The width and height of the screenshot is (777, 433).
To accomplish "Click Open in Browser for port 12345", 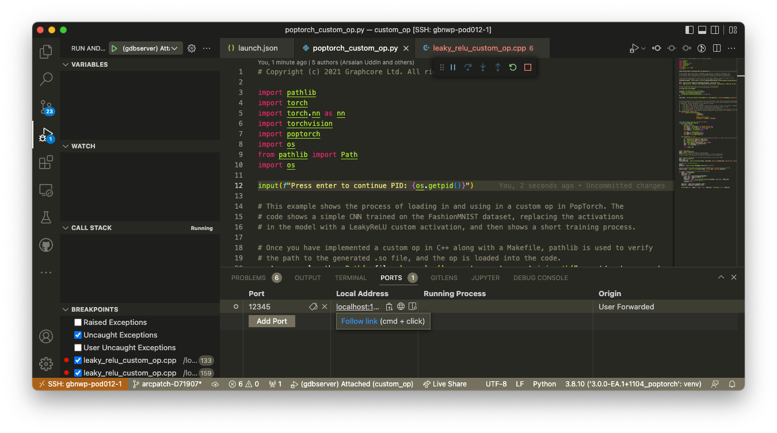I will [400, 306].
